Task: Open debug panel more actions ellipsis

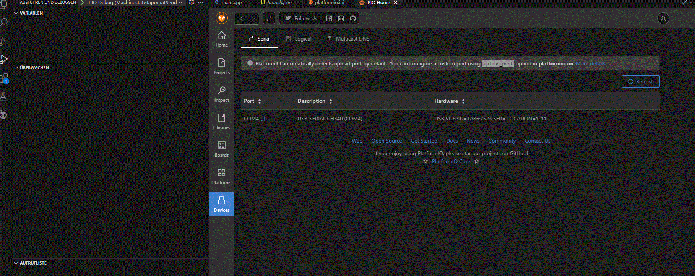Action: (x=201, y=3)
